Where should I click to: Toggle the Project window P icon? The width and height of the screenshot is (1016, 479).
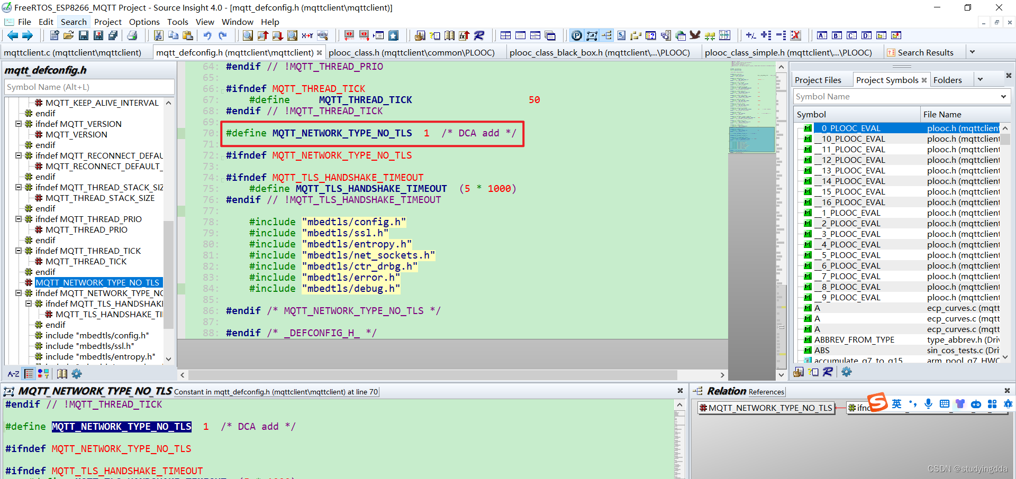(577, 35)
